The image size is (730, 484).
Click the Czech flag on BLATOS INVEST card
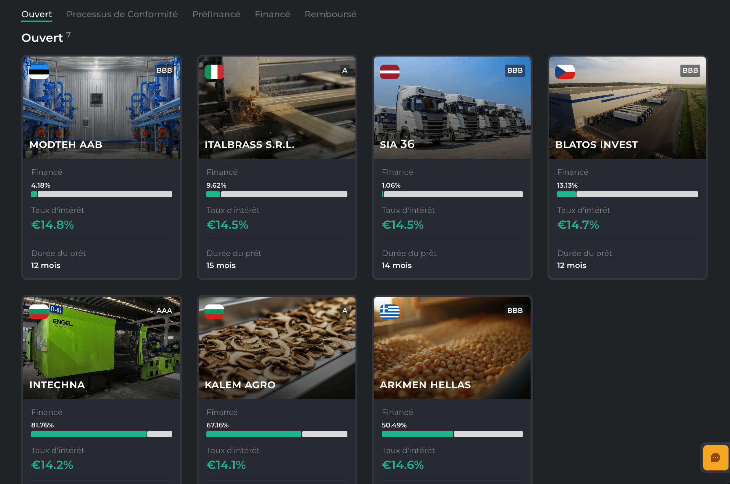pos(565,72)
